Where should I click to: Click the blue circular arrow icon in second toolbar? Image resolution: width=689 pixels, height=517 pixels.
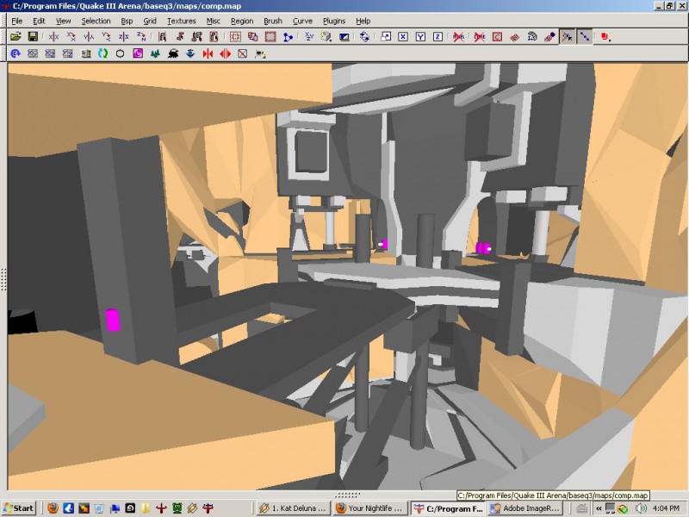pyautogui.click(x=16, y=53)
